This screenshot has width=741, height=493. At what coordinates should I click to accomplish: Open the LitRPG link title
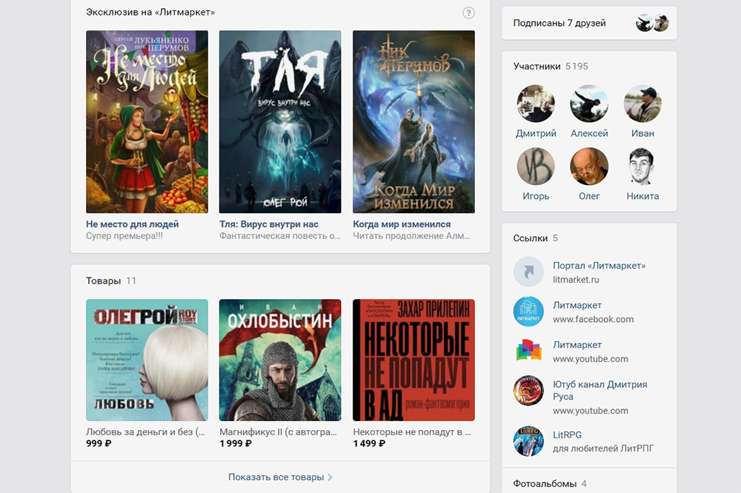coord(567,435)
